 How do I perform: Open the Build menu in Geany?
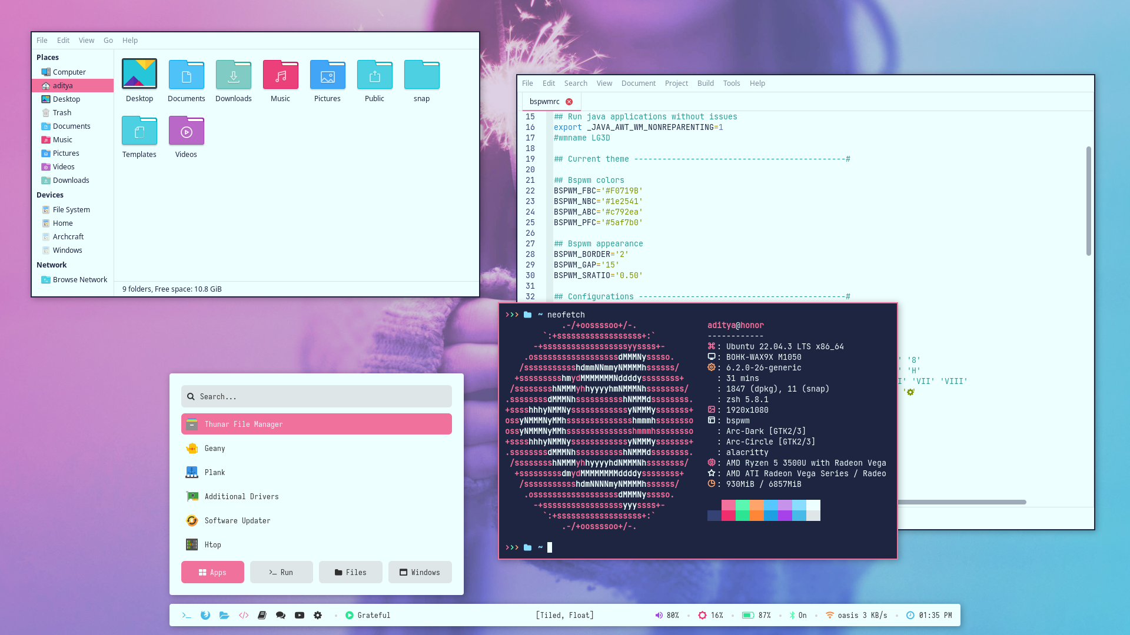click(x=705, y=83)
